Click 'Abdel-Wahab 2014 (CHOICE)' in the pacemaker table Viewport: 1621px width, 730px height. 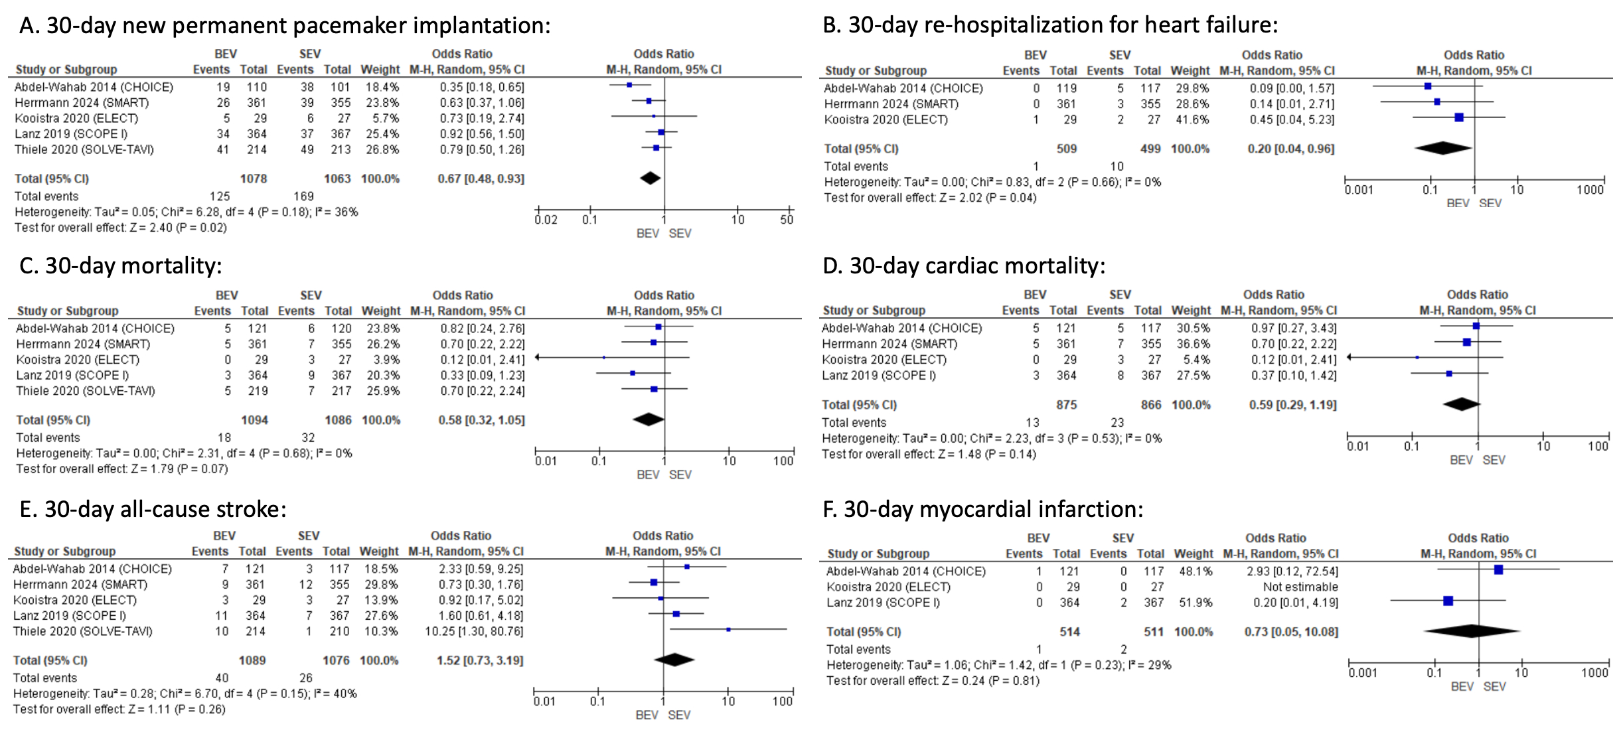(94, 87)
